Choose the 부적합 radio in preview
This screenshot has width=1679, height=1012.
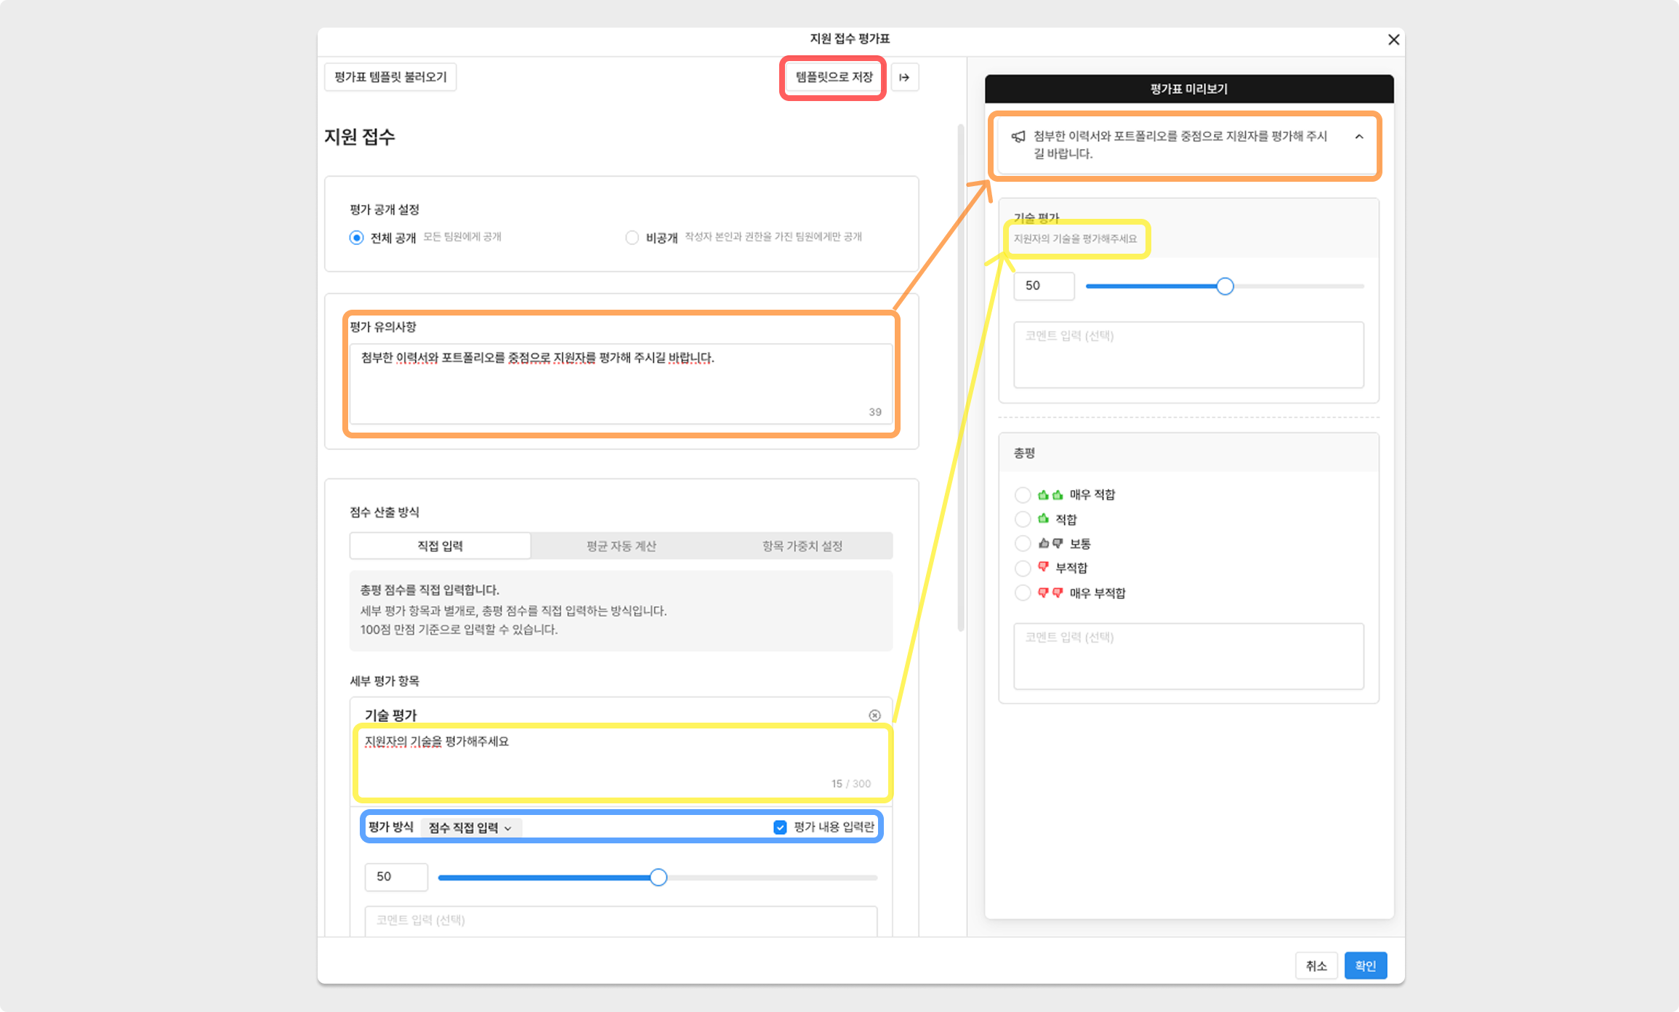(x=1023, y=568)
